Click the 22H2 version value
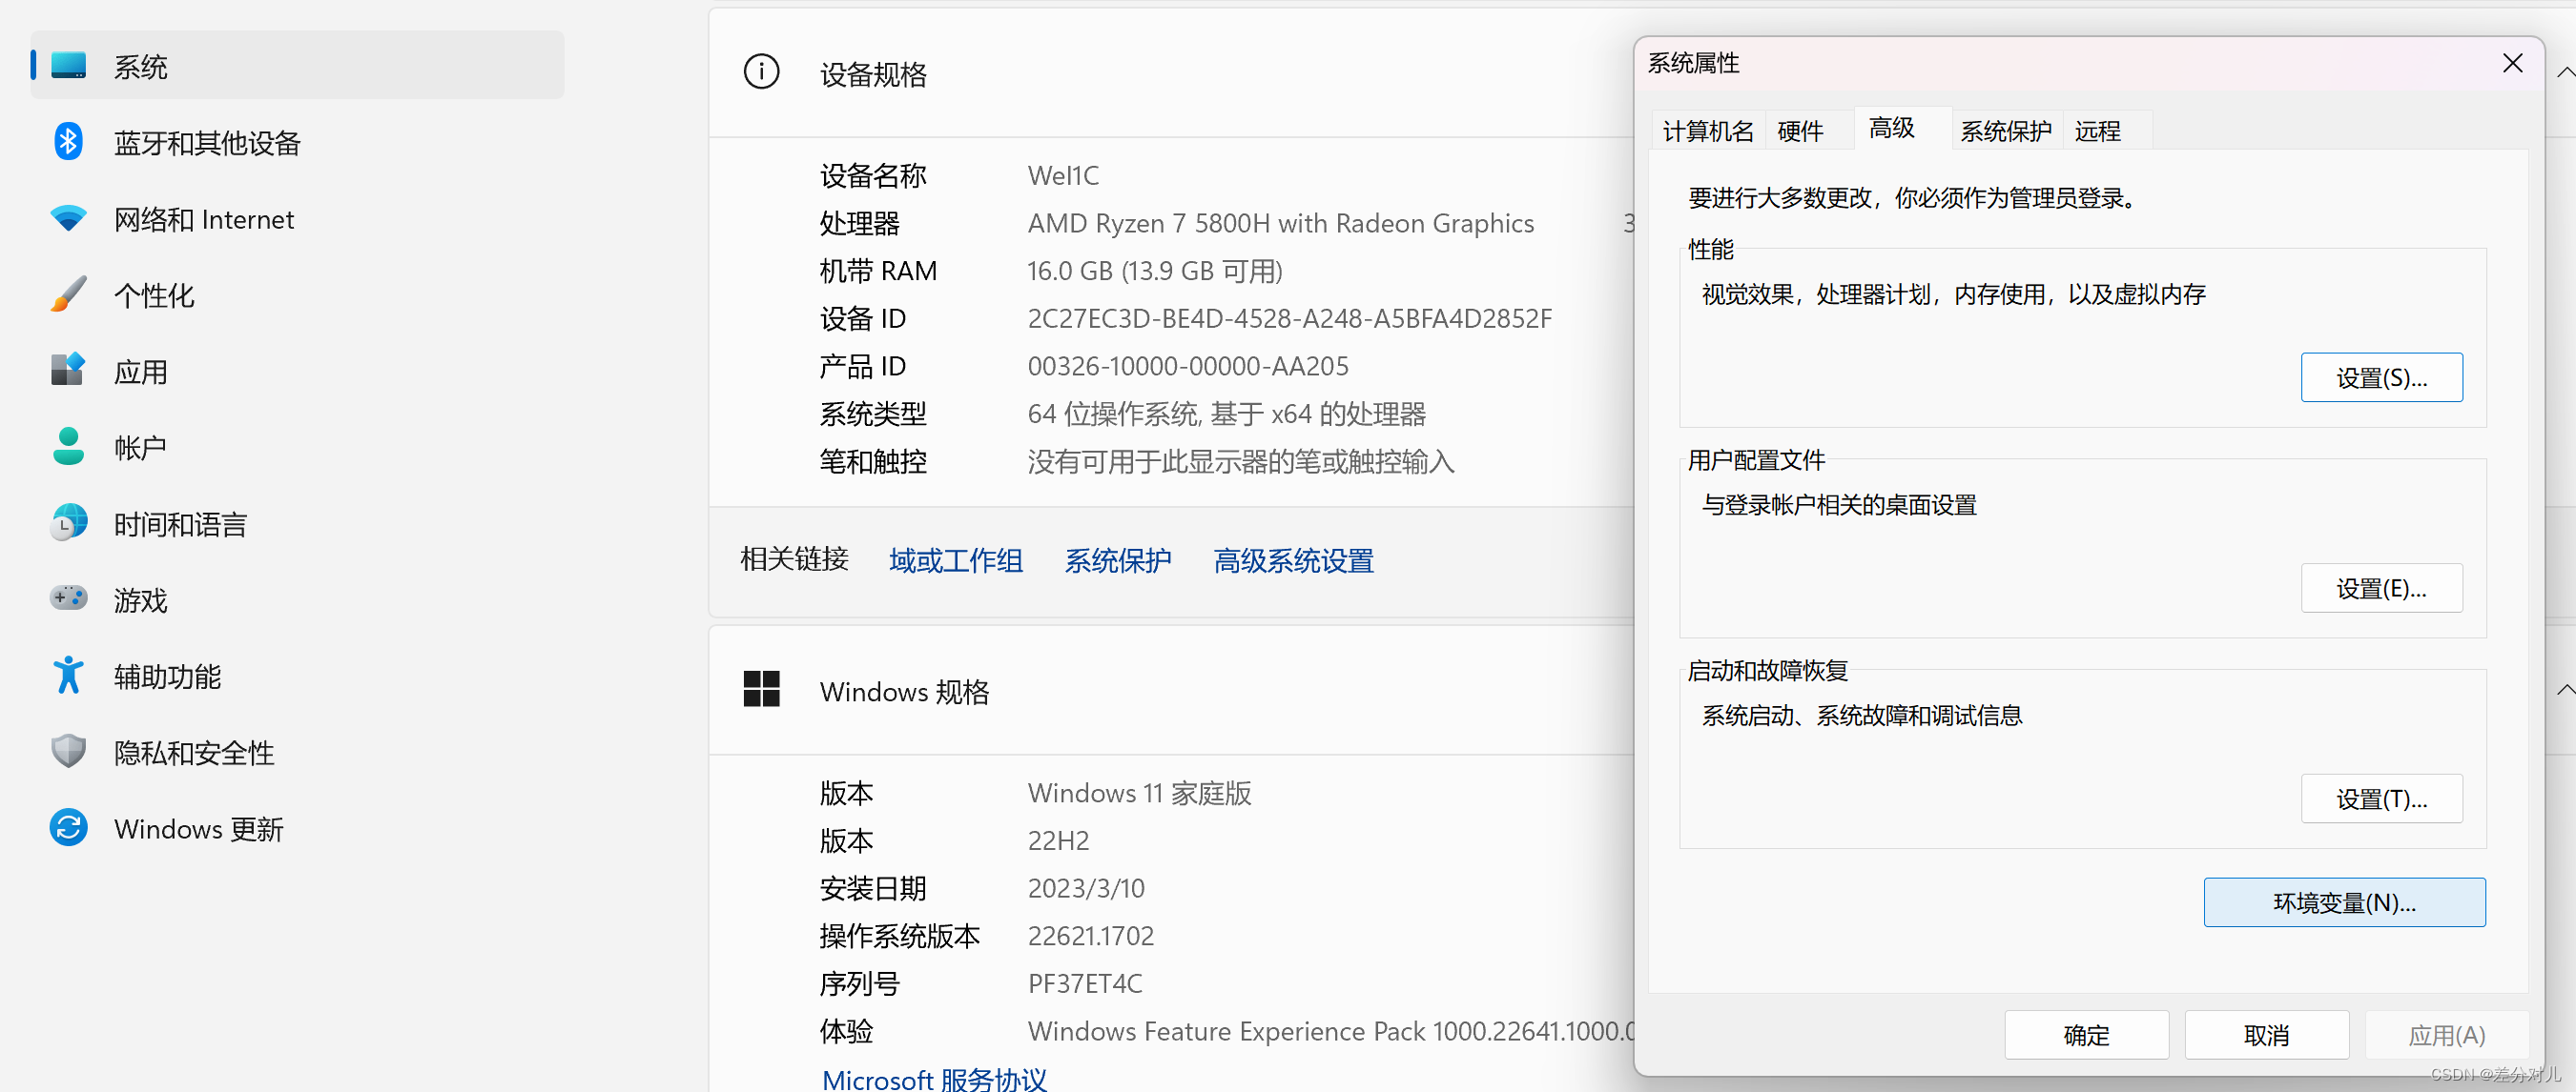This screenshot has height=1092, width=2576. pyautogui.click(x=1058, y=840)
